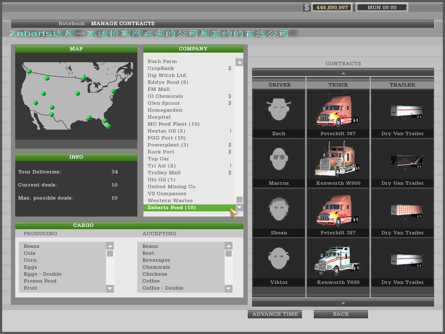
Task: Choose driver Shean's portrait icon
Action: (279, 208)
